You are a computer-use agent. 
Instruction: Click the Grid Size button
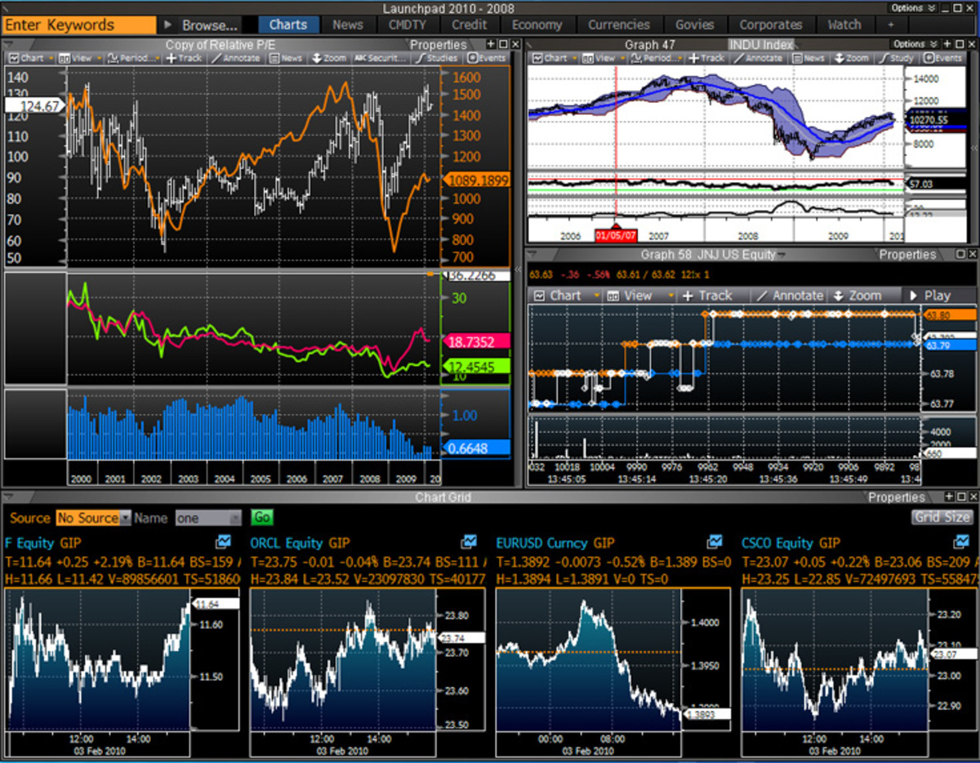click(x=942, y=517)
